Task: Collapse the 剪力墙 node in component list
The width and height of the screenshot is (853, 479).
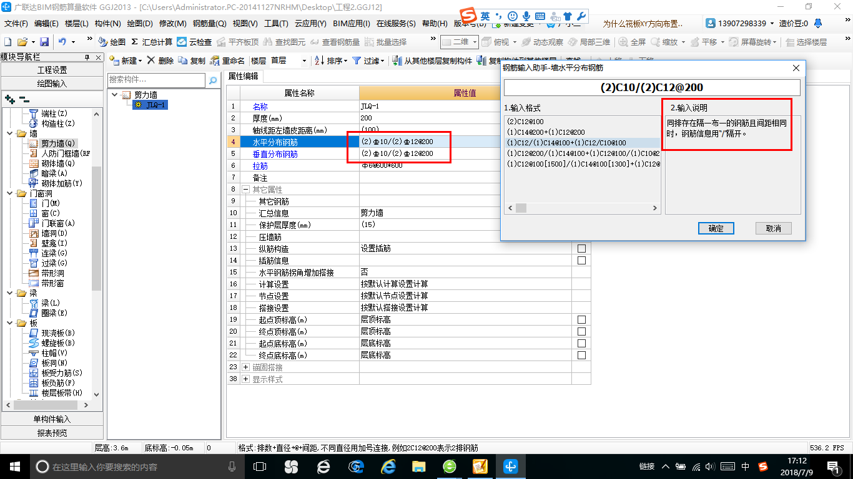Action: [x=115, y=95]
